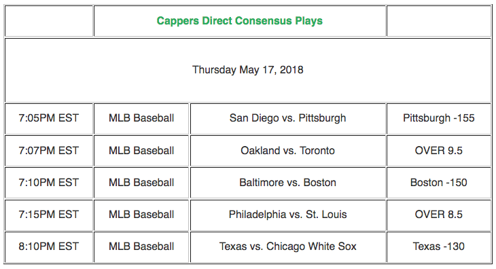Select Texas vs. Chicago White Sox matchup
This screenshot has height=269, width=496.
[287, 247]
